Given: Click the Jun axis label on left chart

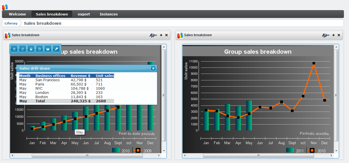Looking at the screenshot, I should (x=86, y=143).
